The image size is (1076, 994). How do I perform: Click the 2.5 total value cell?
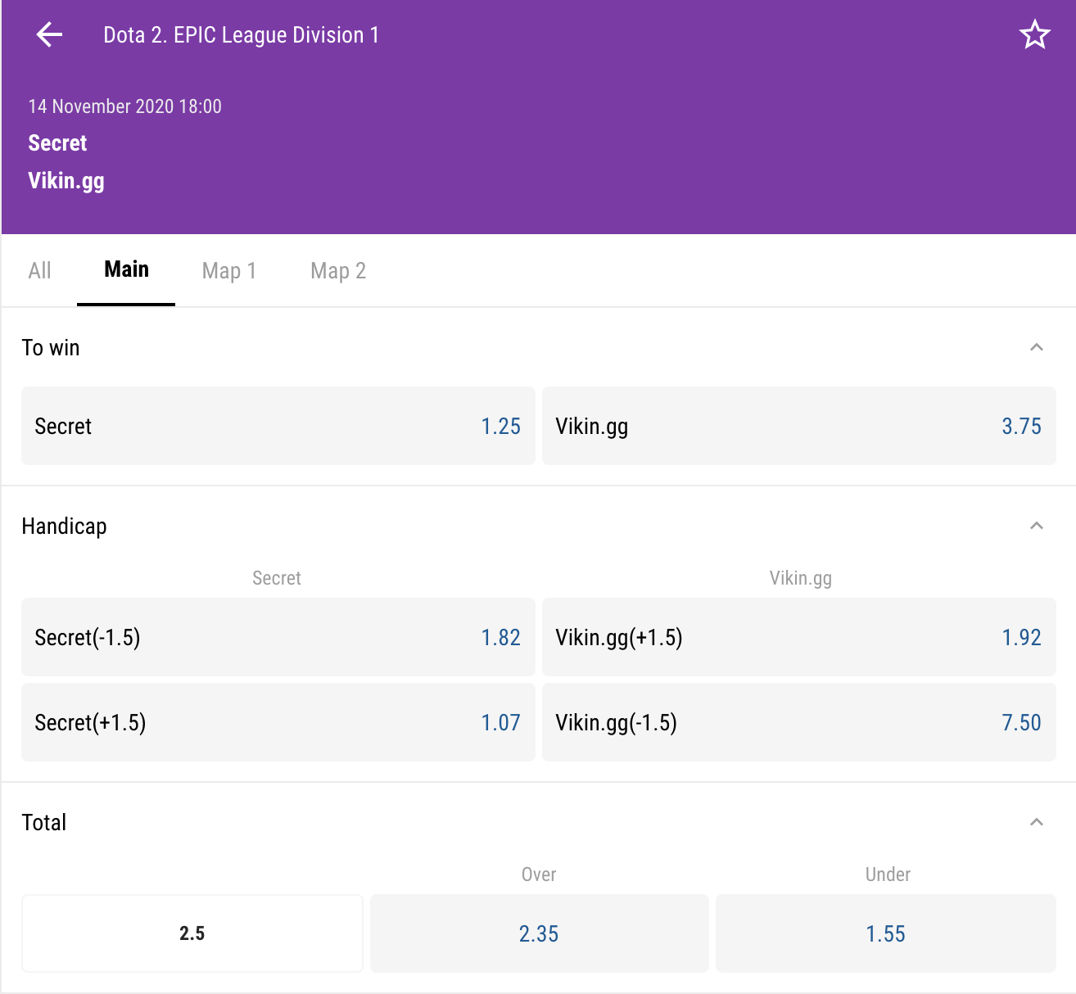coord(192,933)
